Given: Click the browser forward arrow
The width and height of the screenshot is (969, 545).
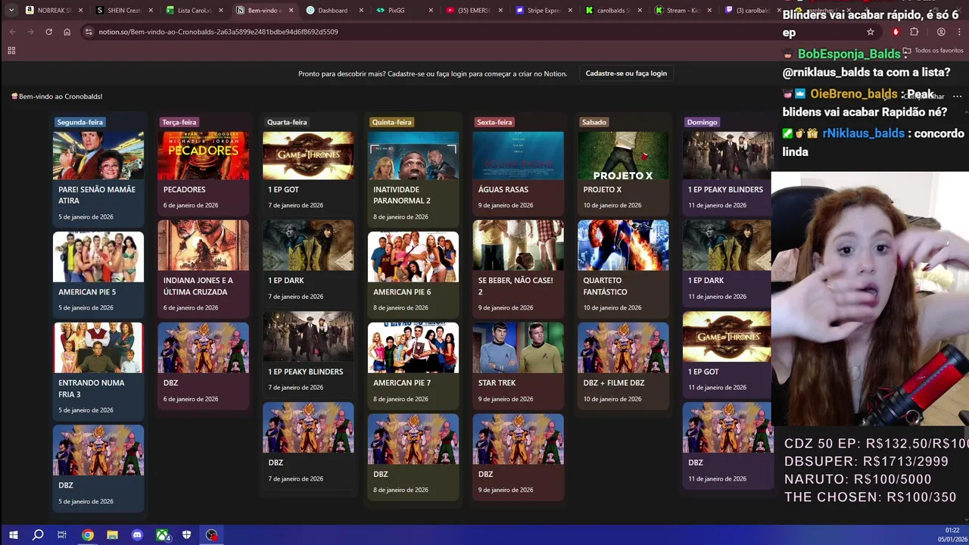Looking at the screenshot, I should pos(30,32).
